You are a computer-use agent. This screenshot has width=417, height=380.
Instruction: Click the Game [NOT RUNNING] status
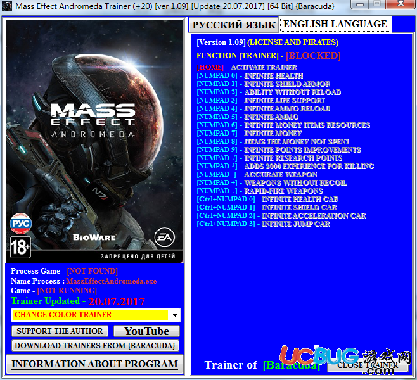click(x=67, y=291)
